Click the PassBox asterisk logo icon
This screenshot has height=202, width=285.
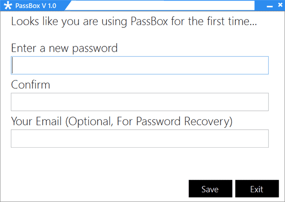8,5
